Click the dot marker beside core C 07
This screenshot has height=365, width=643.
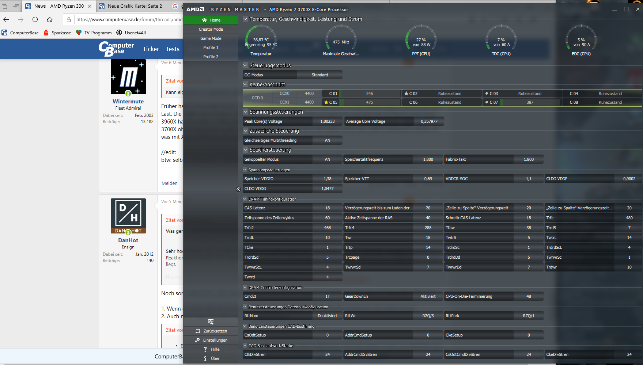487,102
